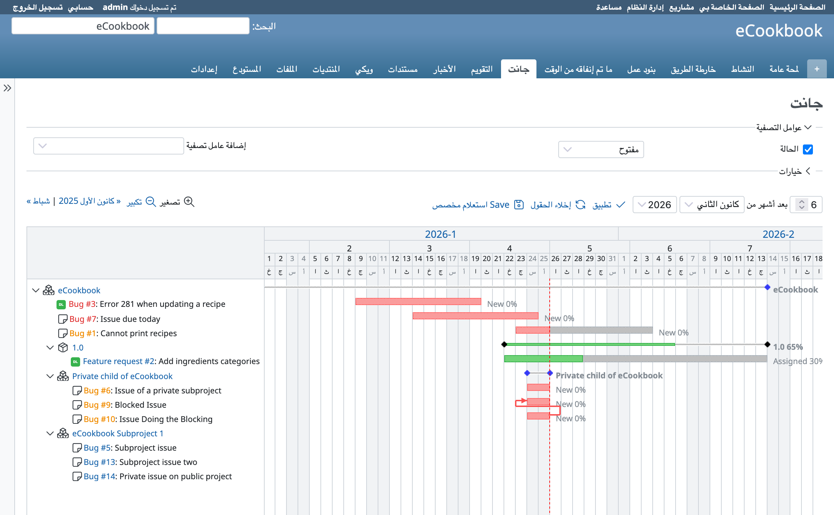This screenshot has width=834, height=515.
Task: Open the Roadmap 'خارطة الطريق' tab
Action: click(x=693, y=69)
